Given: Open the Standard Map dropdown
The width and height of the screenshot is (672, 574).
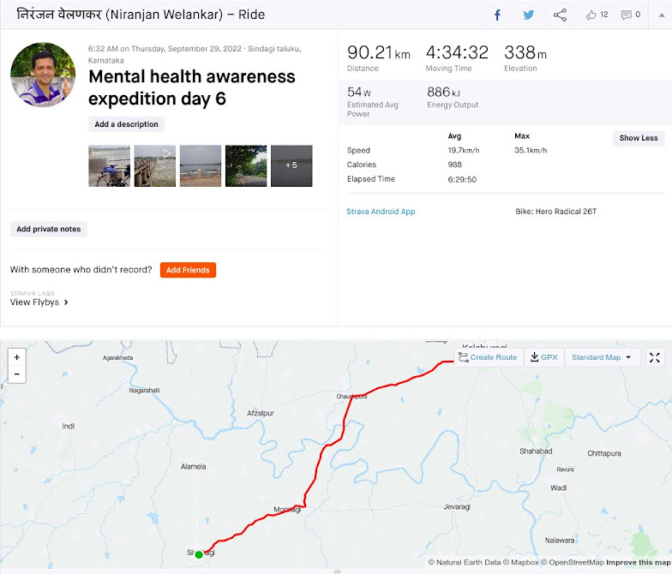Looking at the screenshot, I should 602,357.
